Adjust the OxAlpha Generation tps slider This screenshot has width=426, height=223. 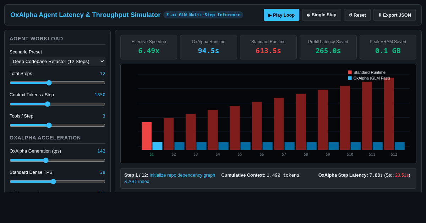(x=58, y=160)
